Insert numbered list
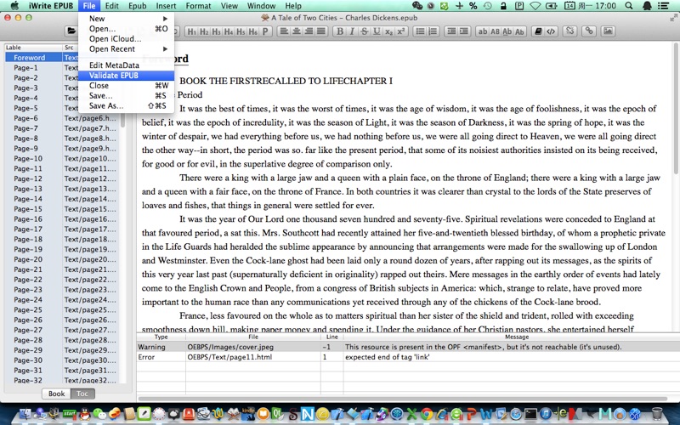 (x=433, y=31)
